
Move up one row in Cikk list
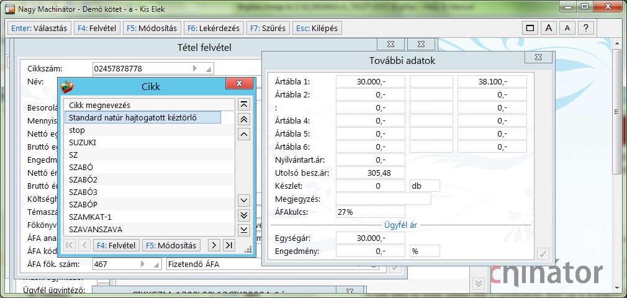pos(243,134)
